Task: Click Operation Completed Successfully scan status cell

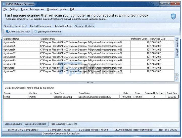Action: point(99,97)
